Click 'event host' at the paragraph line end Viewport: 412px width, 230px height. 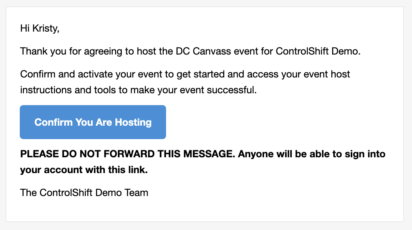(x=327, y=74)
